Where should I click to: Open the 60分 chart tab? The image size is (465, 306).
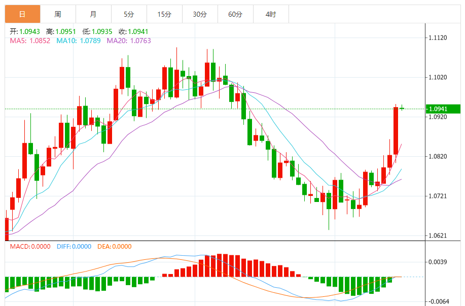235,14
